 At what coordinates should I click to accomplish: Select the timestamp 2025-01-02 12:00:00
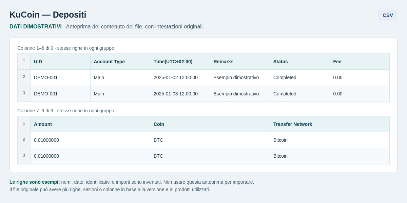pos(176,77)
